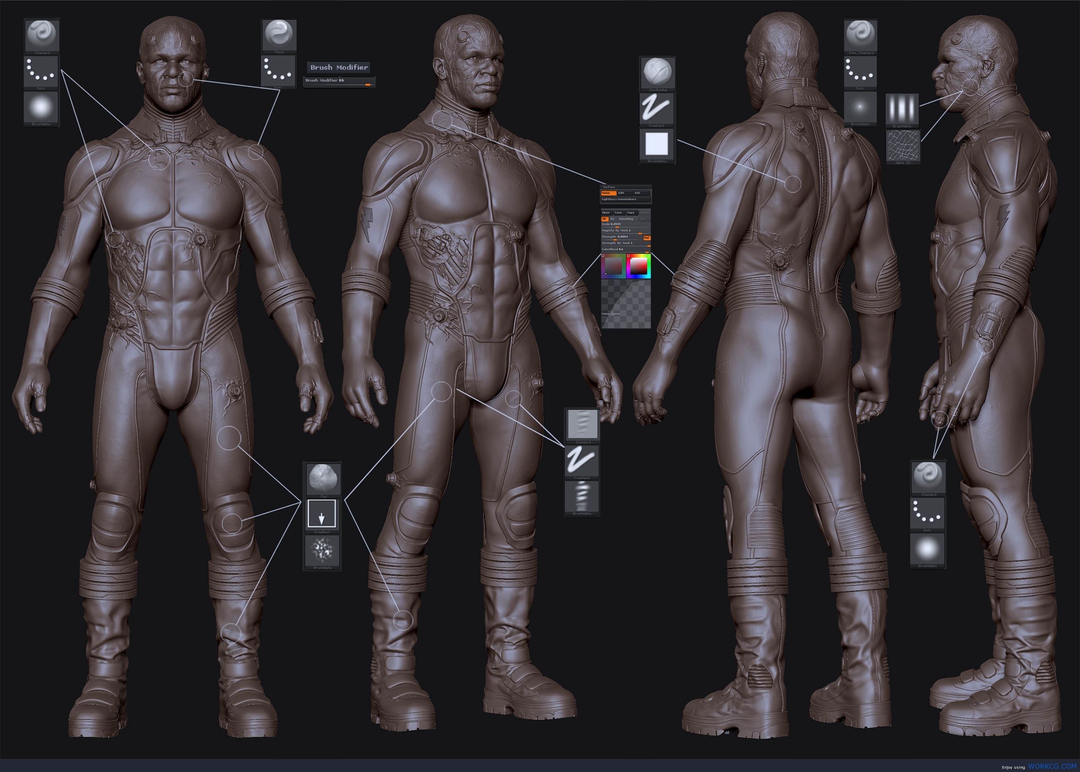The height and width of the screenshot is (772, 1080).
Task: Select the Dam_Standard brush icon
Action: click(861, 37)
